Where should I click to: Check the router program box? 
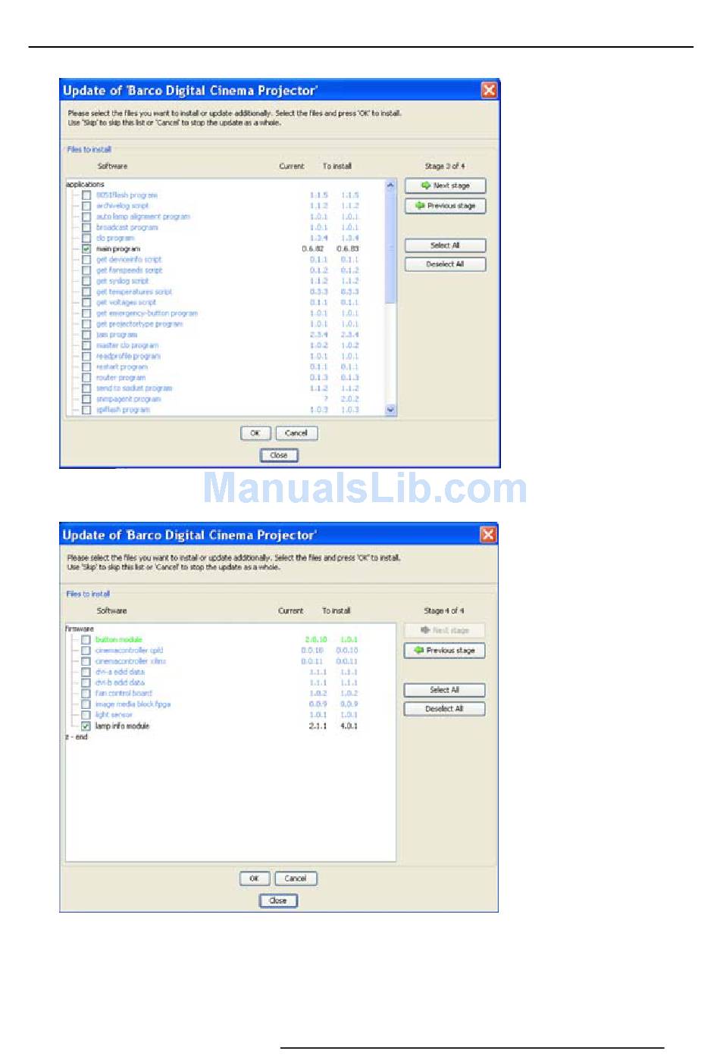pyautogui.click(x=86, y=378)
